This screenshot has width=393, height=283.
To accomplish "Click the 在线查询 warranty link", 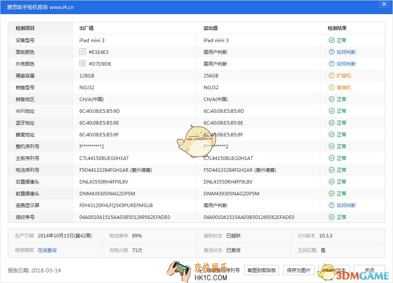I will pyautogui.click(x=47, y=250).
